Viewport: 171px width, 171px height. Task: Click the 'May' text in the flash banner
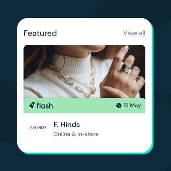(x=136, y=106)
